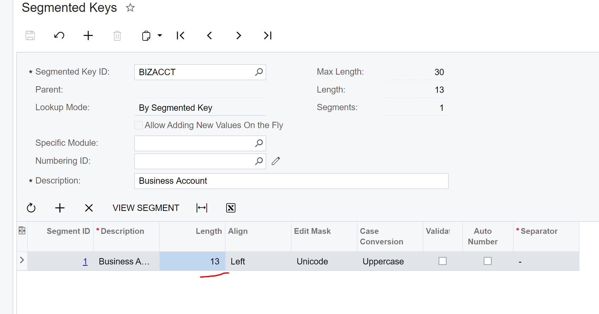This screenshot has width=599, height=314.
Task: Go to first record
Action: click(x=180, y=35)
